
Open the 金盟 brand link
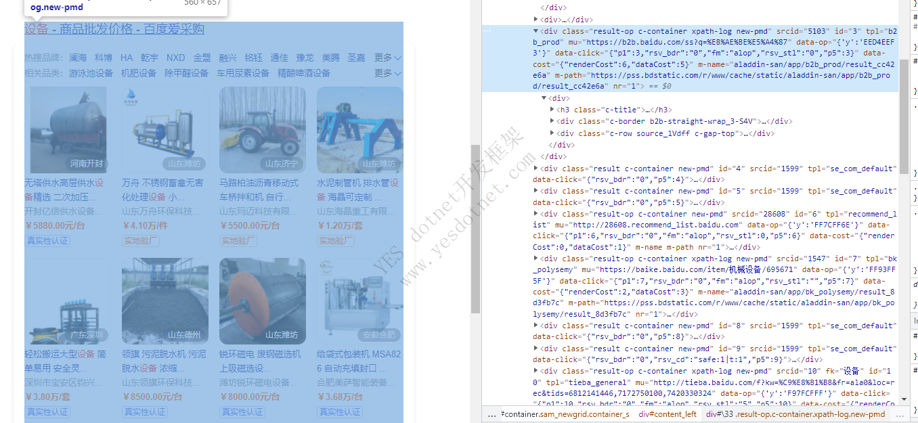tap(202, 58)
